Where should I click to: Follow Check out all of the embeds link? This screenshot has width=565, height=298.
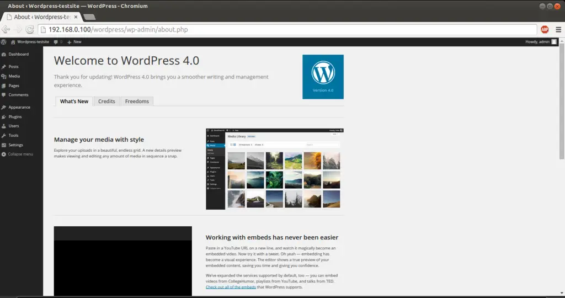(x=231, y=287)
